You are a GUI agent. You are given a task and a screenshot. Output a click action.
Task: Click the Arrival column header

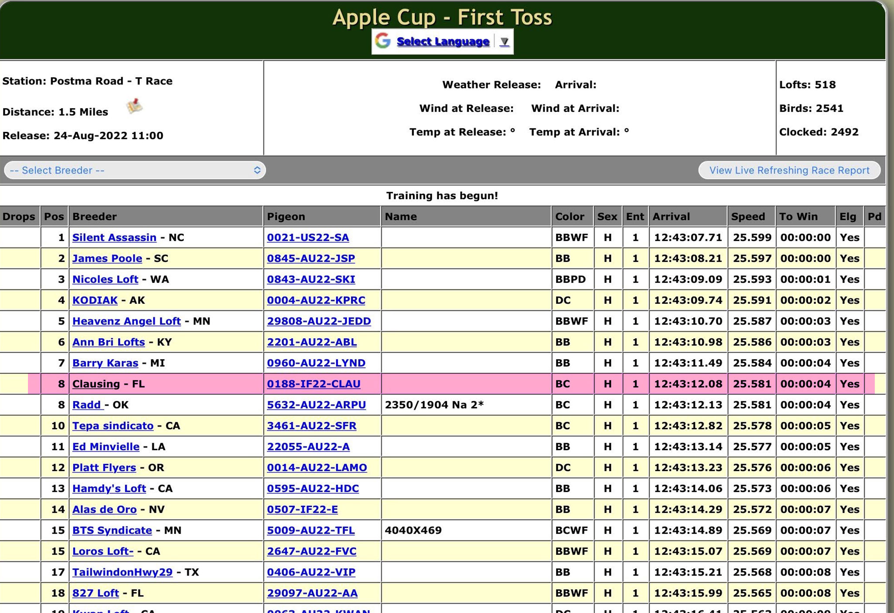pyautogui.click(x=688, y=217)
